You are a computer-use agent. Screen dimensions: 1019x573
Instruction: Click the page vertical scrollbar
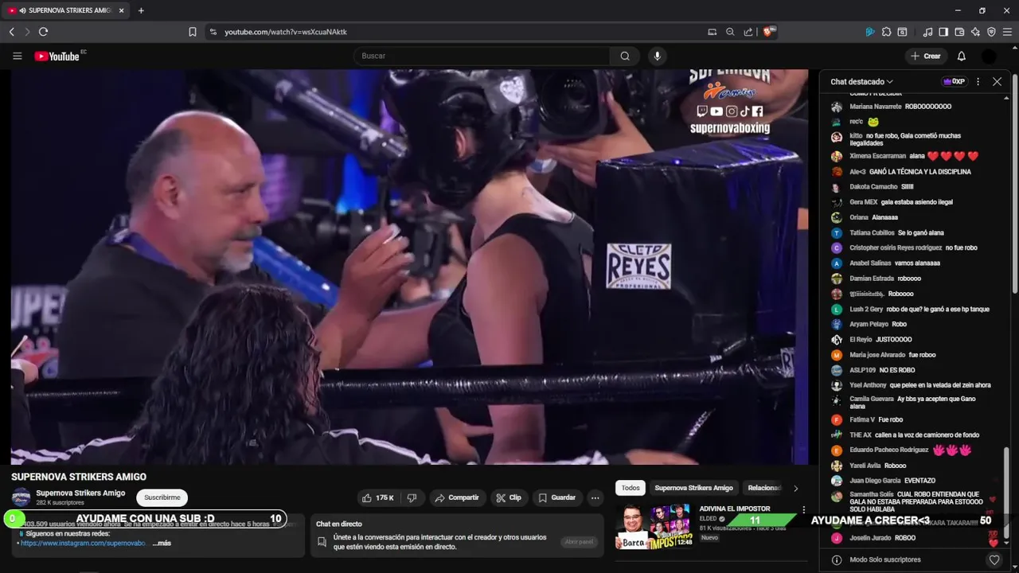pyautogui.click(x=1015, y=182)
